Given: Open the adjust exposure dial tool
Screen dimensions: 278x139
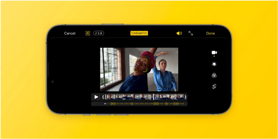Looking at the screenshot, I should [214, 64].
